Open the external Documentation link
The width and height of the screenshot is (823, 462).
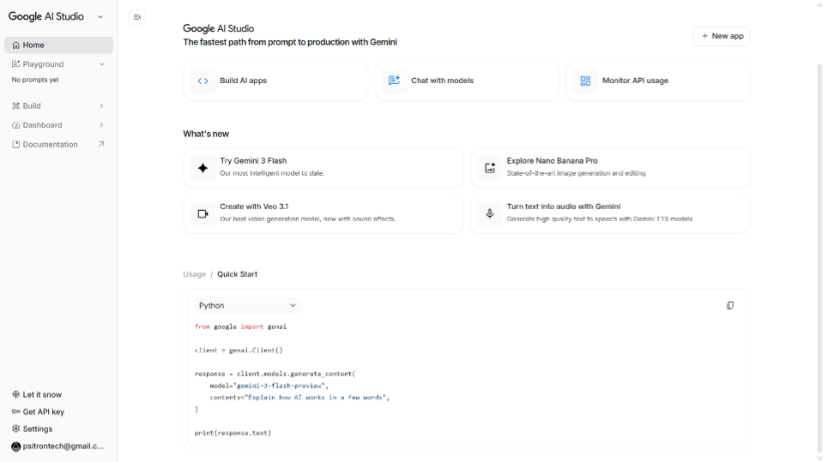tap(101, 144)
